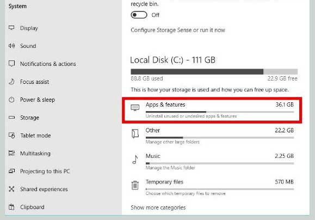
Task: Click Choose which temporary files to remove text
Action: [186, 193]
